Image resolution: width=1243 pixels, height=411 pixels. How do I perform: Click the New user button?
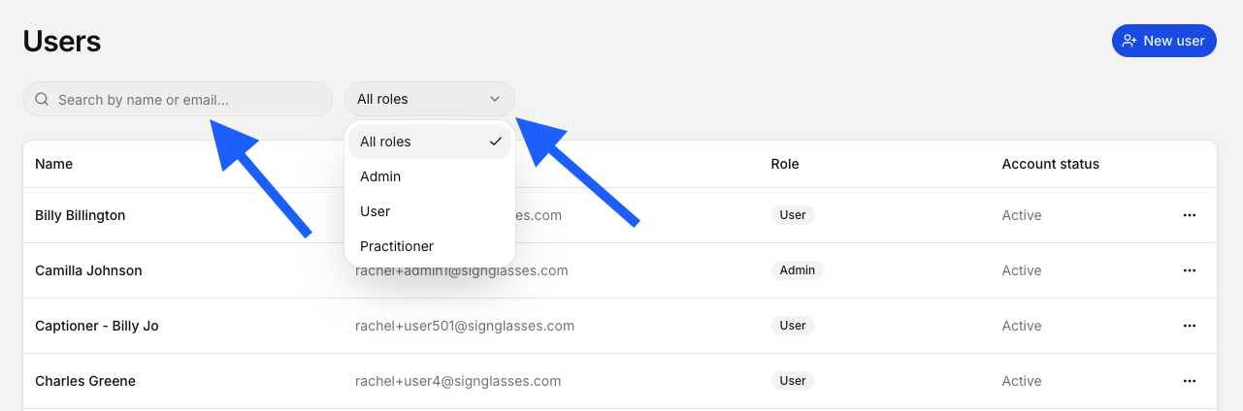tap(1163, 41)
